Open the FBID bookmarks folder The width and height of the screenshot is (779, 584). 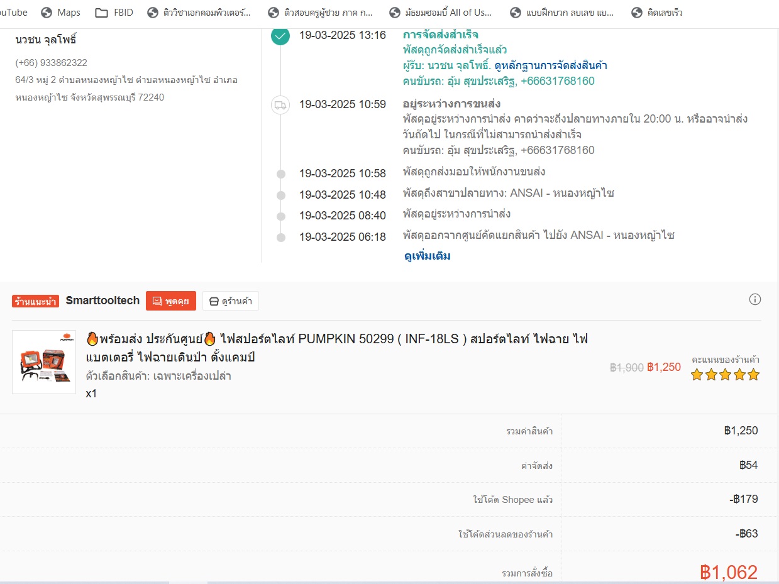(114, 13)
